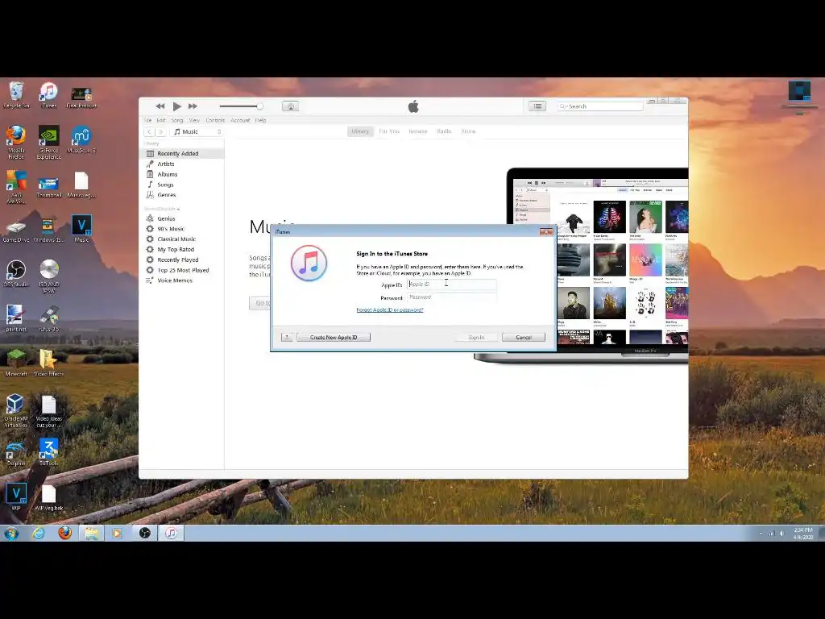This screenshot has width=825, height=619.
Task: Select Songs in the sidebar
Action: coord(183,185)
